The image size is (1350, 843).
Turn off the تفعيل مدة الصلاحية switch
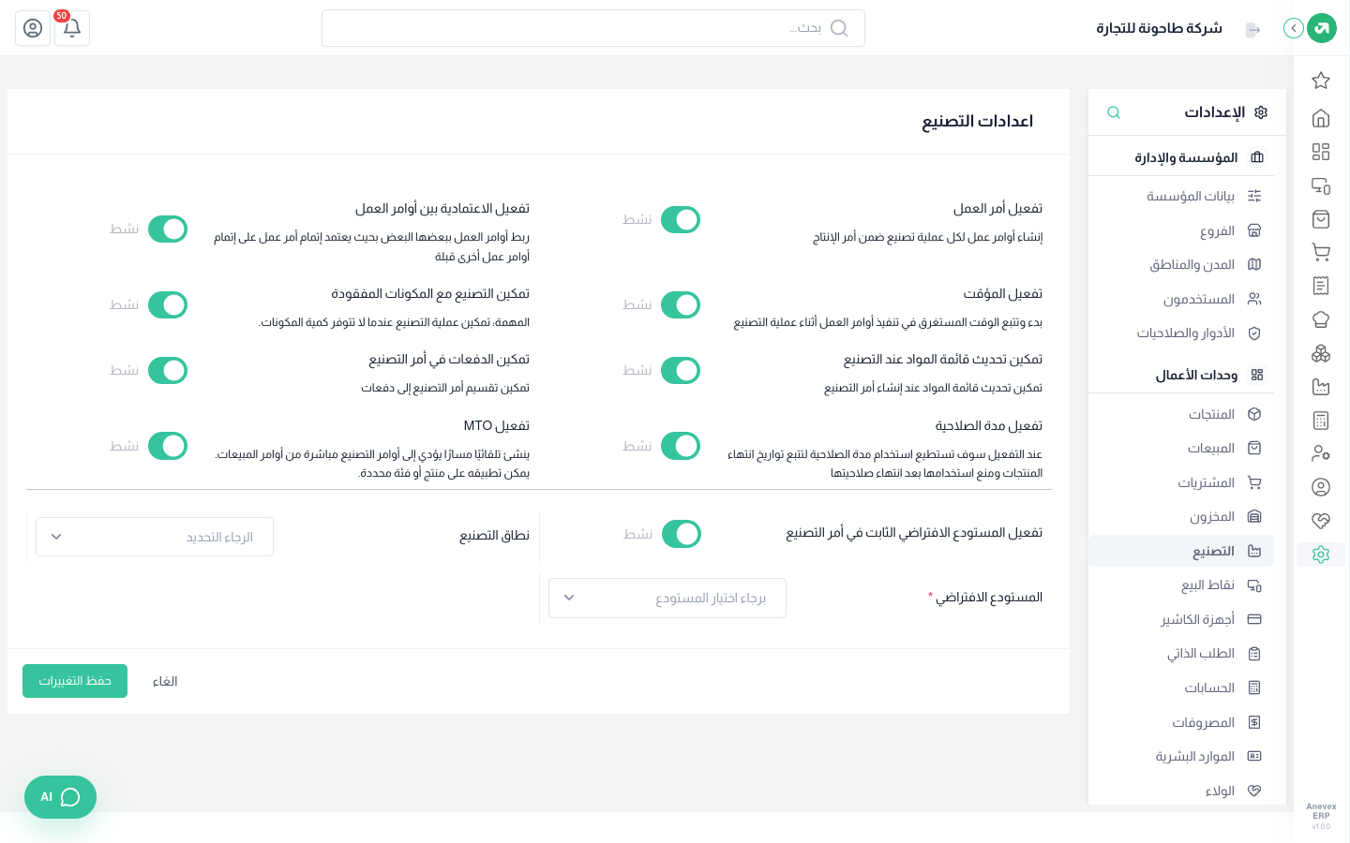point(681,446)
